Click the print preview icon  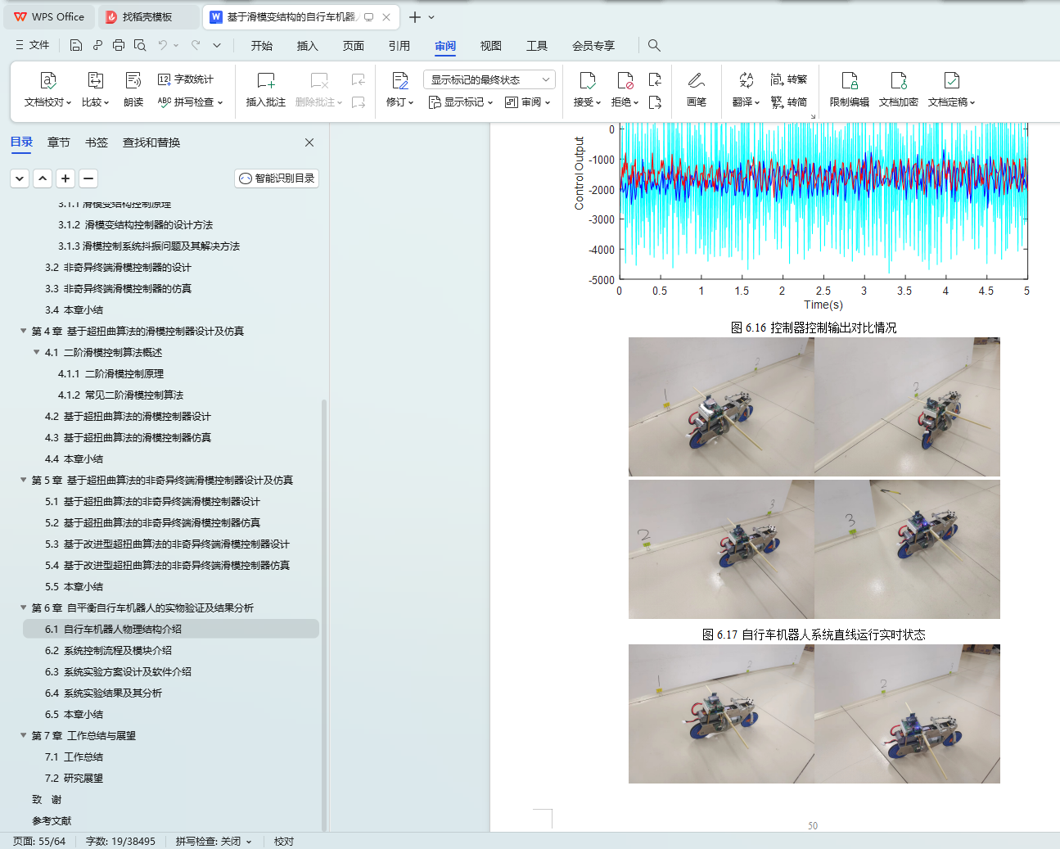(x=140, y=45)
